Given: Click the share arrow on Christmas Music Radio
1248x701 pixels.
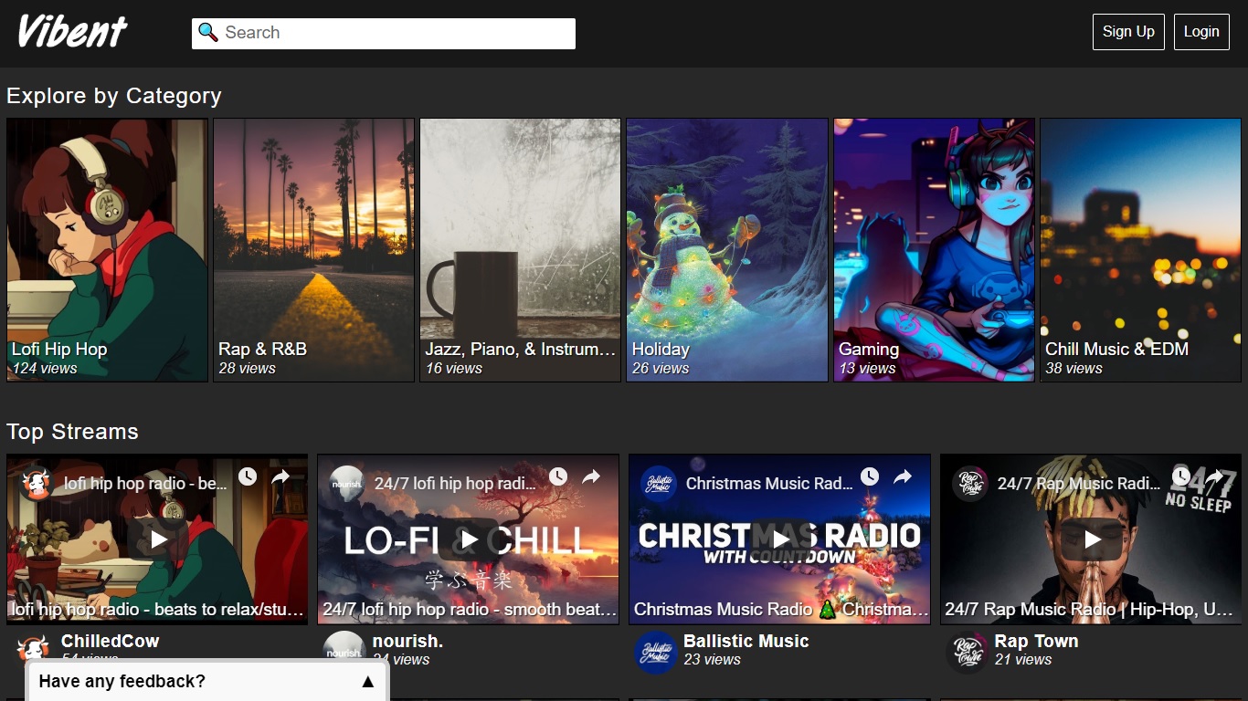Looking at the screenshot, I should click(x=903, y=476).
